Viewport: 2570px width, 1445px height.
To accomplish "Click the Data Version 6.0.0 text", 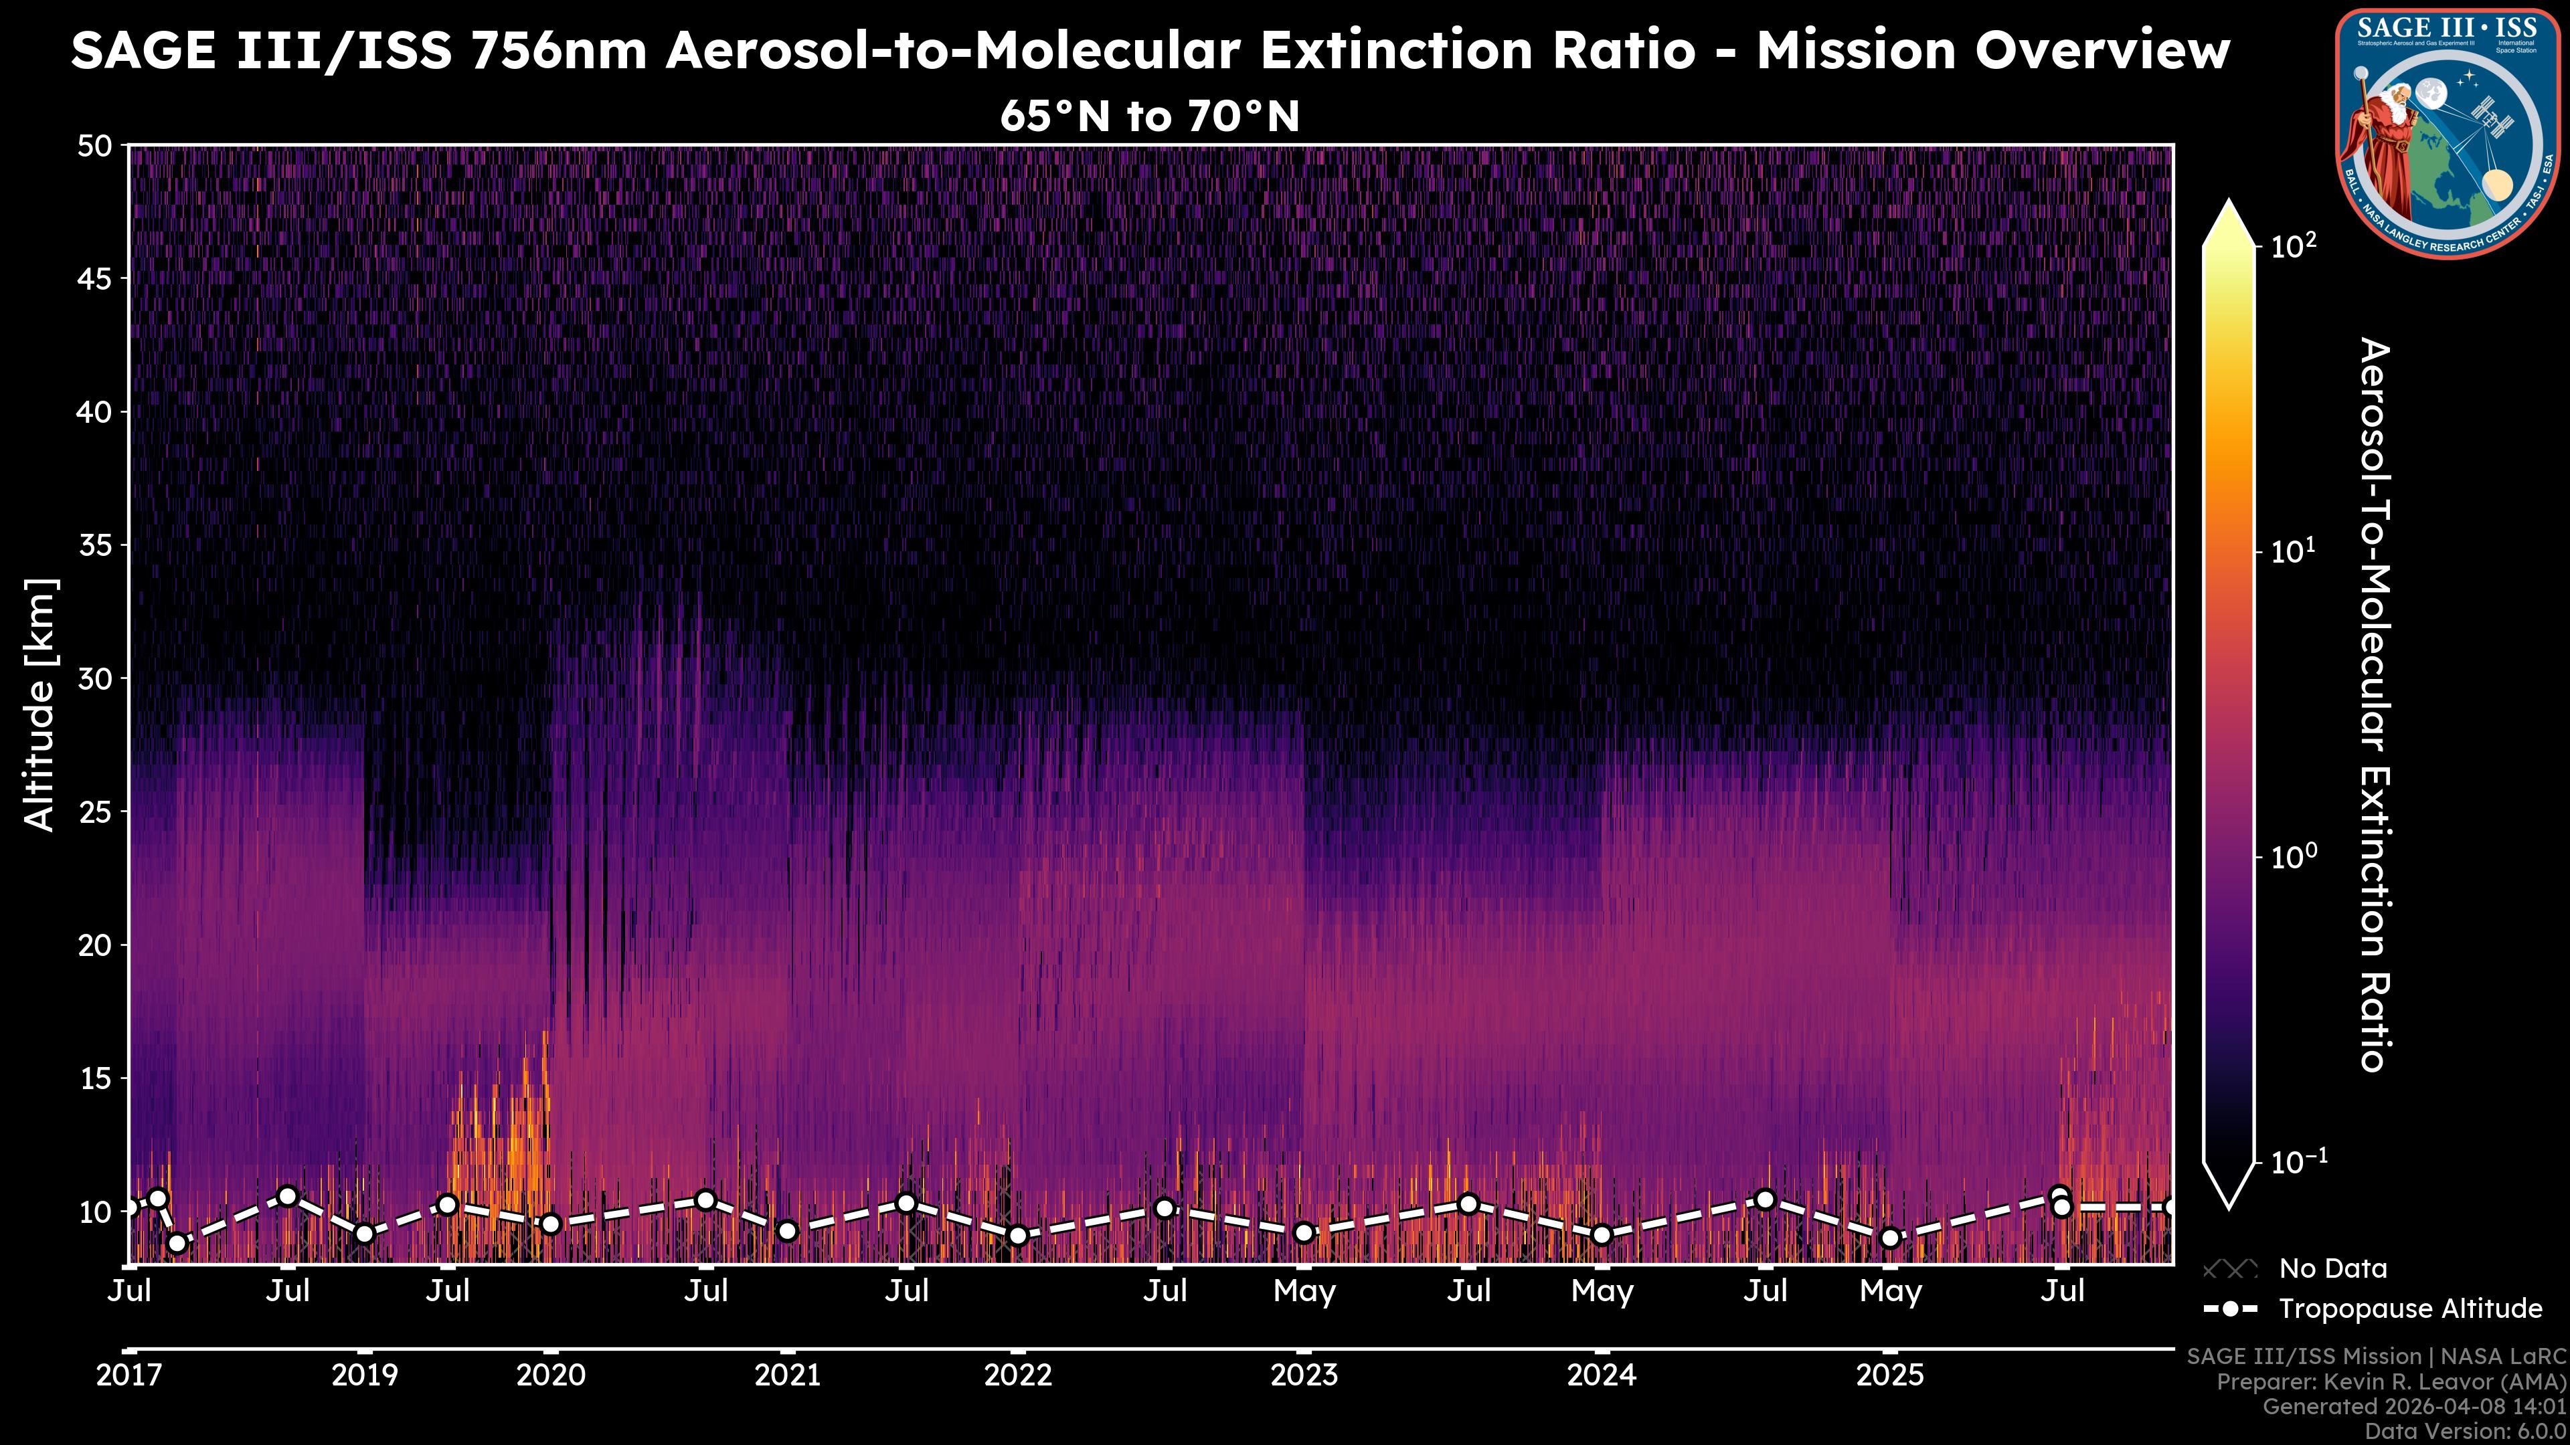I will (x=2466, y=1432).
